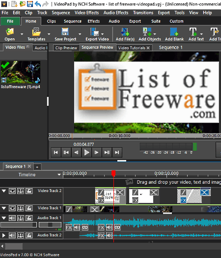The image size is (221, 258).
Task: Select listoffreeware (1).mp4 thumbnail
Action: pos(21,72)
